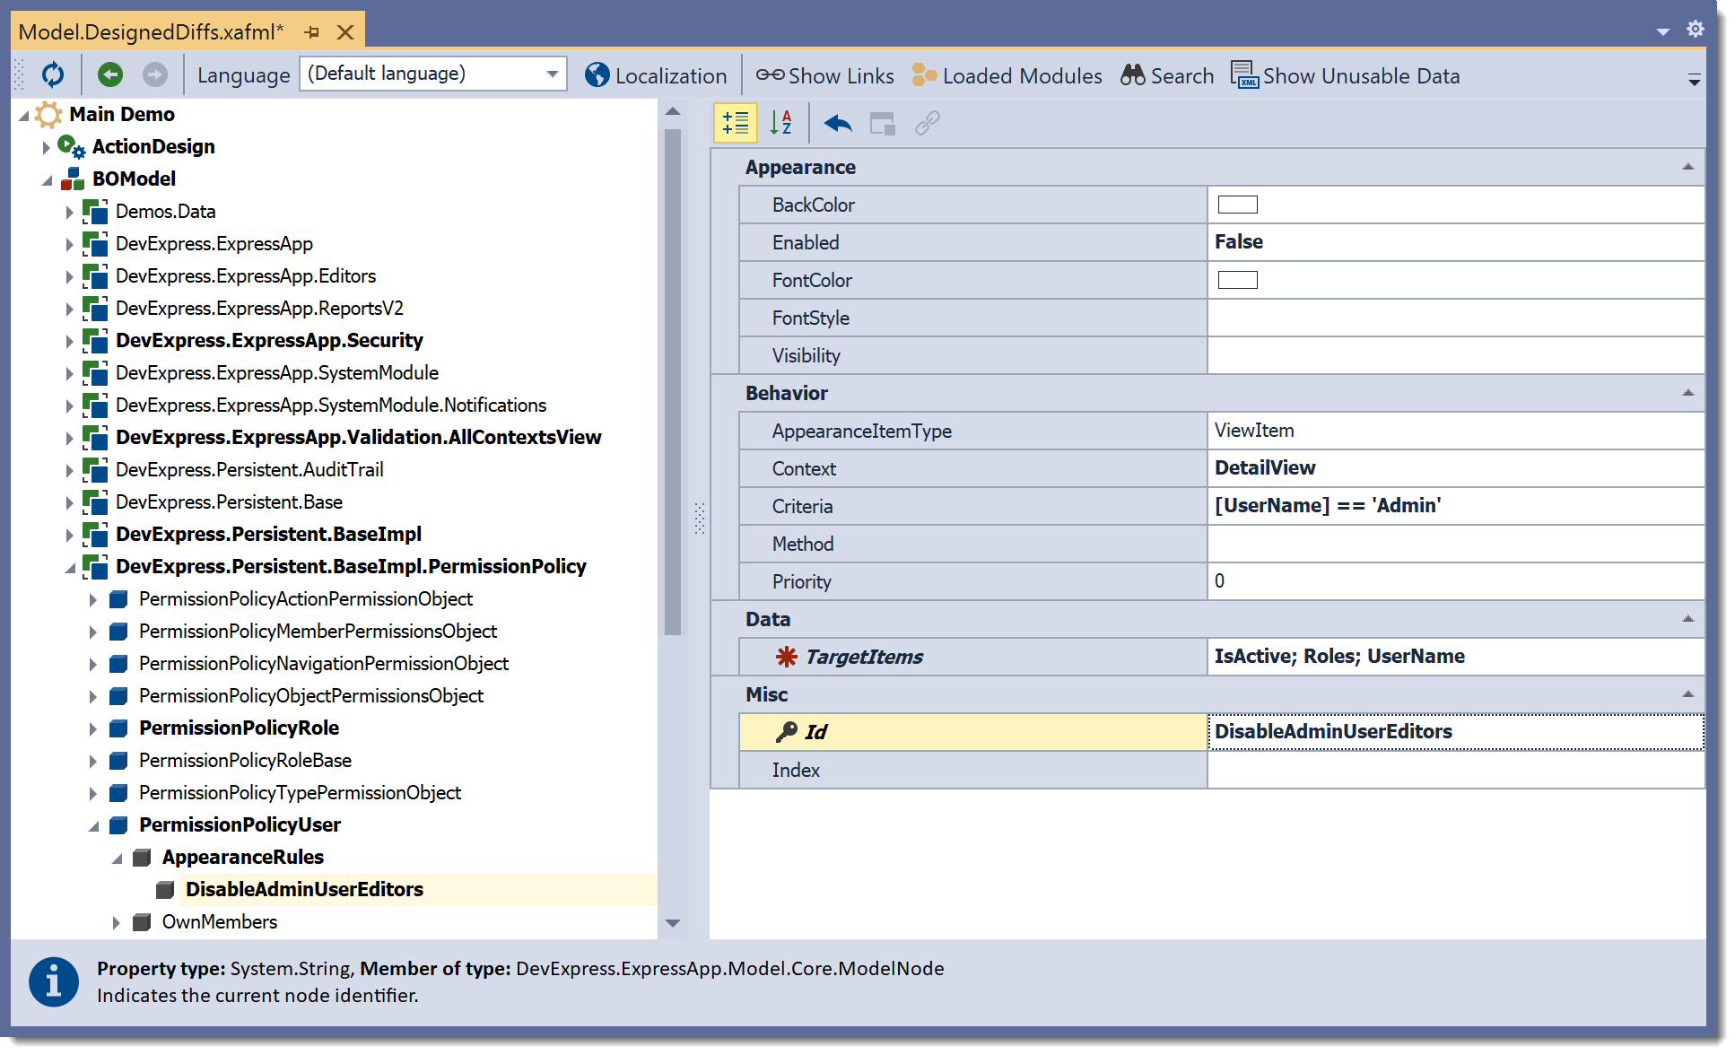Click the Show Unusable Data icon
Screen dimensions: 1735x1055
click(x=1245, y=74)
